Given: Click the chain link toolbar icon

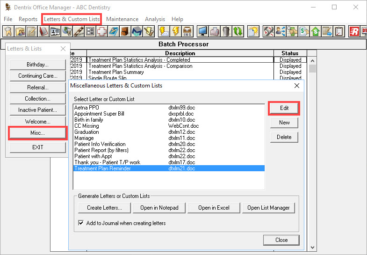Looking at the screenshot, I should coord(79,31).
